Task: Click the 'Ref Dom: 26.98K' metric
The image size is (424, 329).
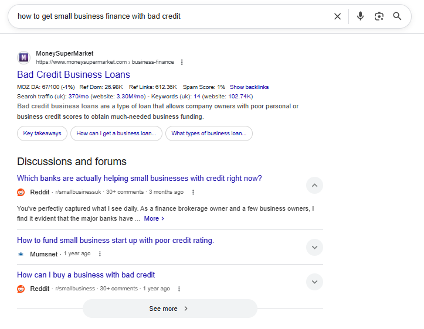Action: (101, 87)
